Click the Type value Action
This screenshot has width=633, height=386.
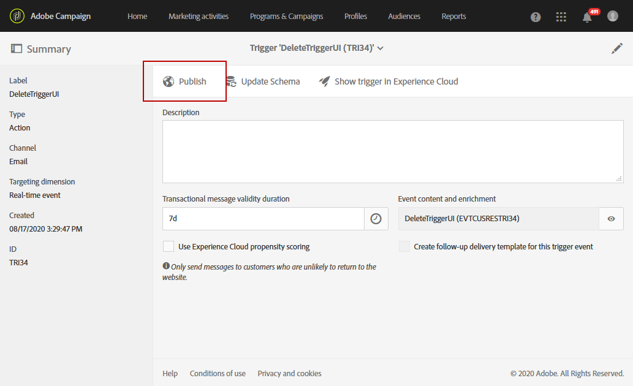click(20, 127)
